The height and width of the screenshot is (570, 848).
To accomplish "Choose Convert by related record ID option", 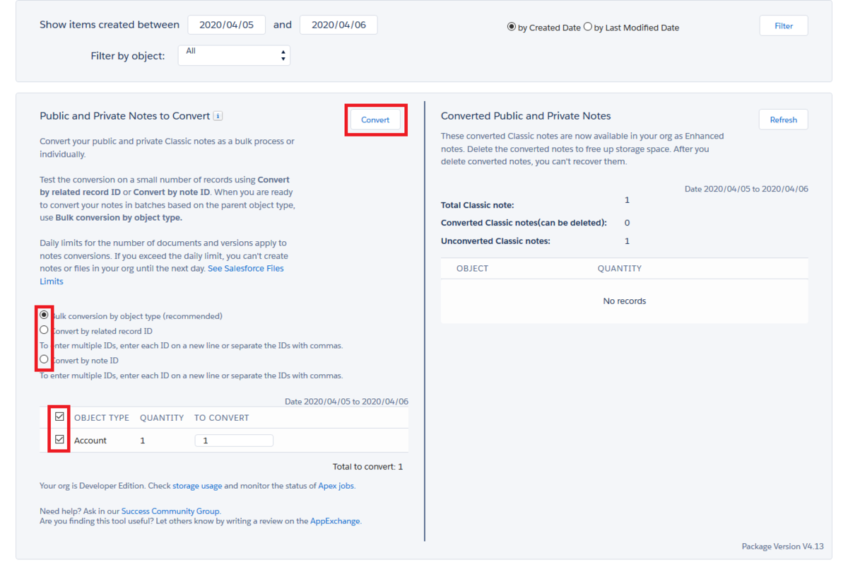I will (45, 330).
